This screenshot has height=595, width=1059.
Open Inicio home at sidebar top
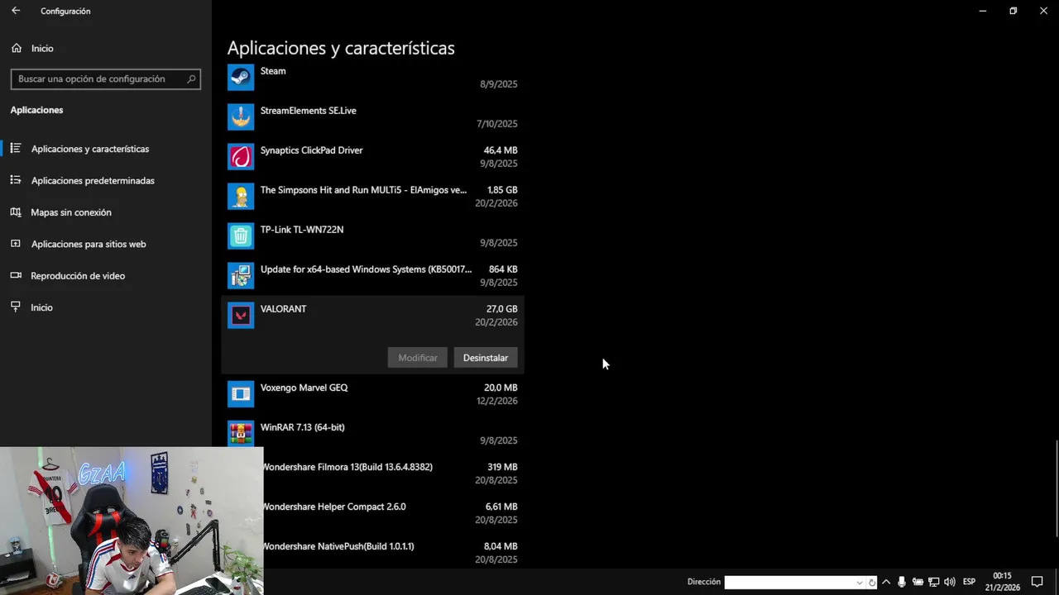[x=33, y=49]
